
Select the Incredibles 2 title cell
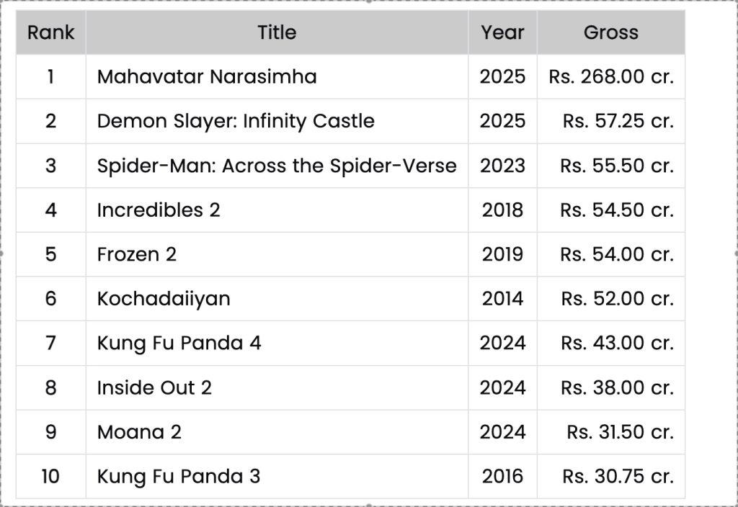click(x=159, y=210)
